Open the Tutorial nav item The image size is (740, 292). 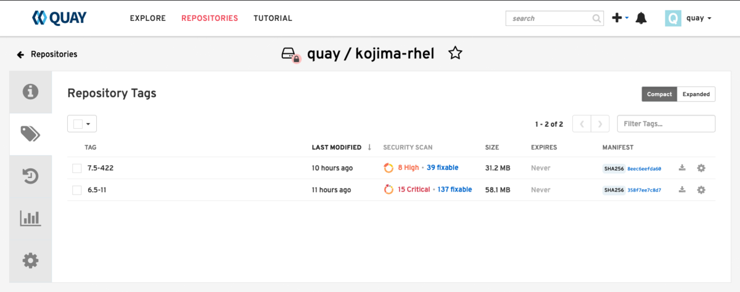pyautogui.click(x=273, y=18)
